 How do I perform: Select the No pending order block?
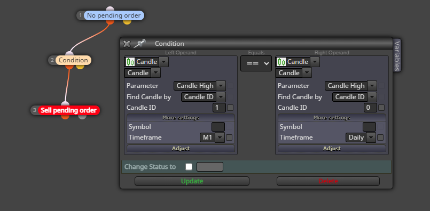tap(114, 15)
